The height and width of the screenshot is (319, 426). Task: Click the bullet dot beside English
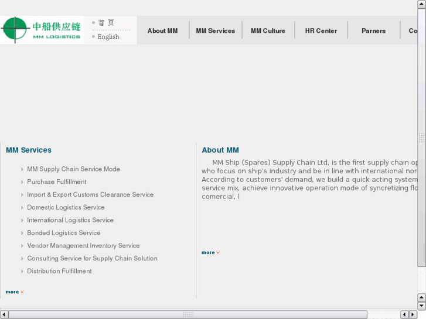tap(93, 36)
